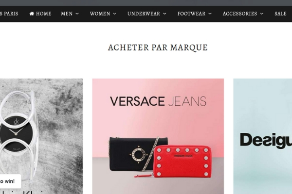Open the MEN menu item
This screenshot has width=292, height=194.
coord(67,14)
